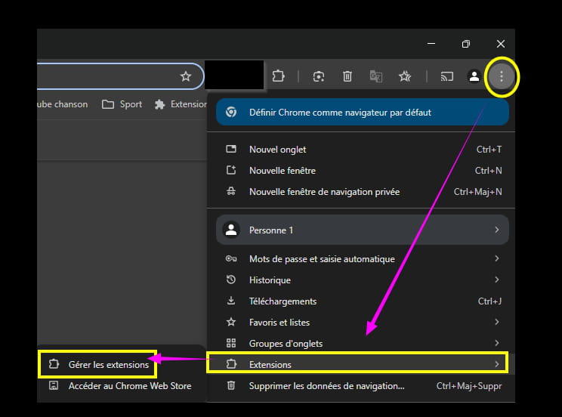Open the Extensions bookmark in bookmarks bar

pos(181,104)
